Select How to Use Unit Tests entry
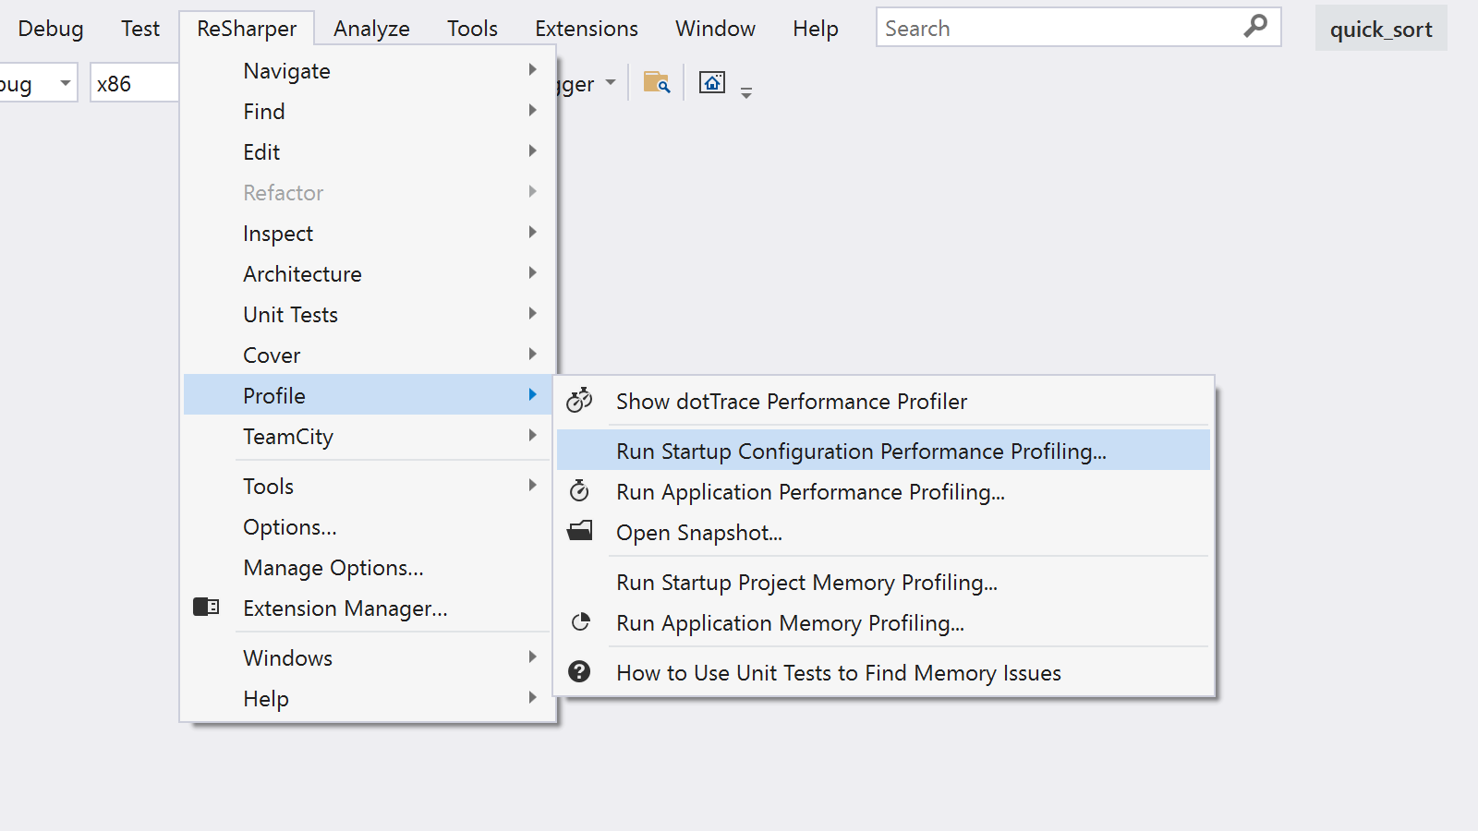The image size is (1478, 831). pyautogui.click(x=883, y=673)
